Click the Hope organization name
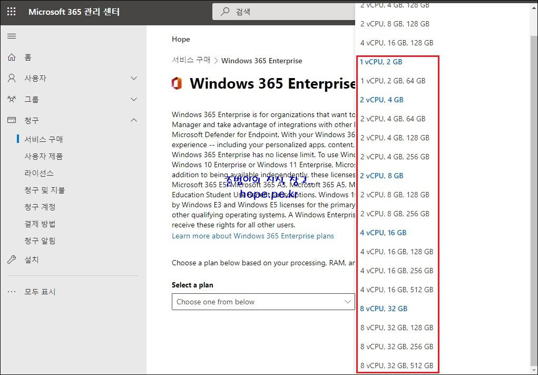 tap(181, 39)
